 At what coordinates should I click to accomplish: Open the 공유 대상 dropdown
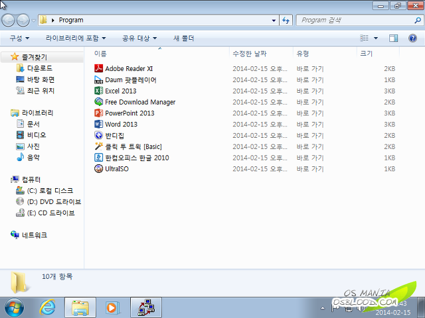point(139,38)
